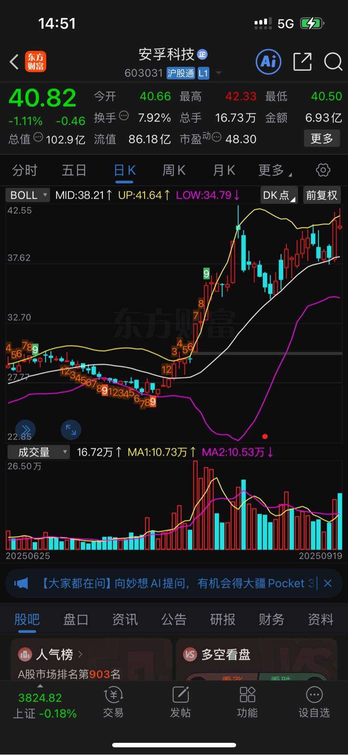The image size is (348, 755).
Task: Switch to 分时 chart tab
Action: point(24,170)
